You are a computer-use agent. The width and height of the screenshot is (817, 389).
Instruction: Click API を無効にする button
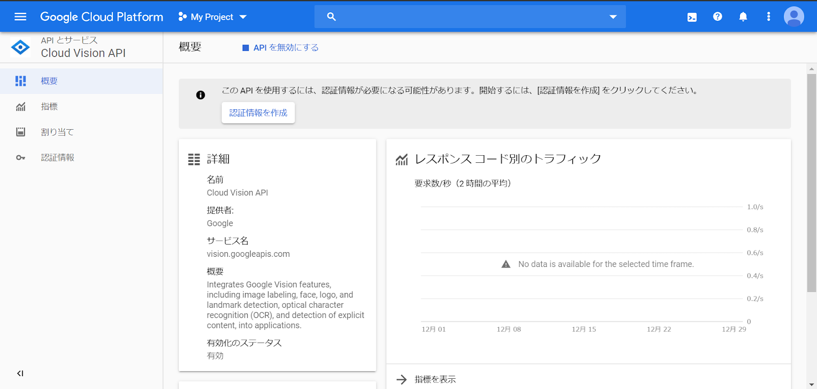[x=280, y=47]
